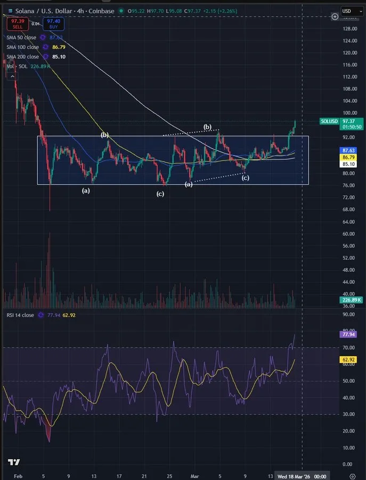Open the chart menu hamburger icon
Image resolution: width=366 pixels, height=480 pixels.
[x=11, y=11]
